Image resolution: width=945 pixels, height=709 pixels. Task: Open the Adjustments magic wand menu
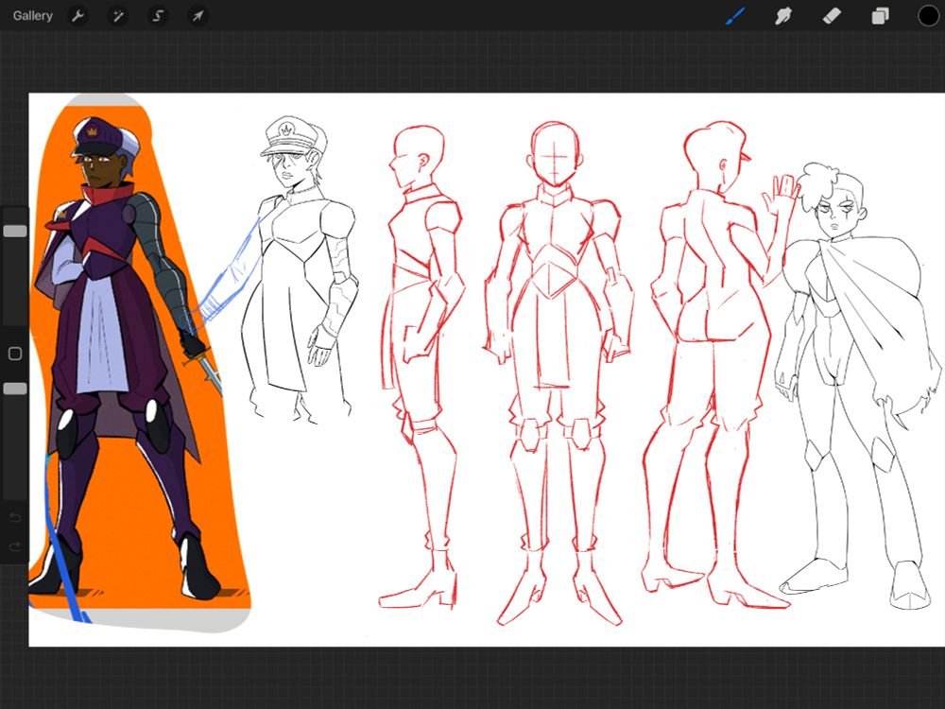pos(117,16)
